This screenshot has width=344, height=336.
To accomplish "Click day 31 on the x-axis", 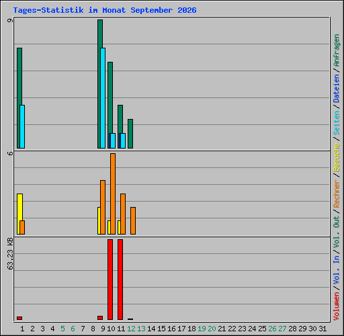I will [x=322, y=329].
